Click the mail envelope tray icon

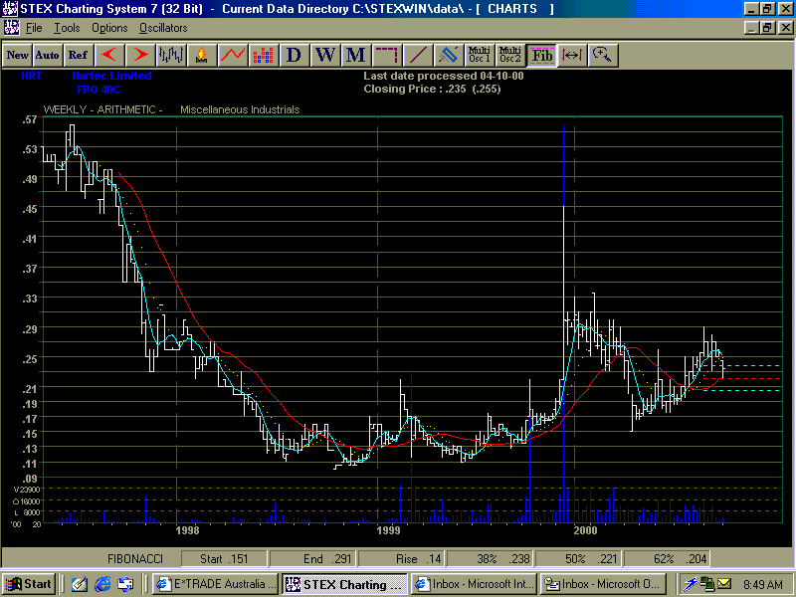click(724, 584)
